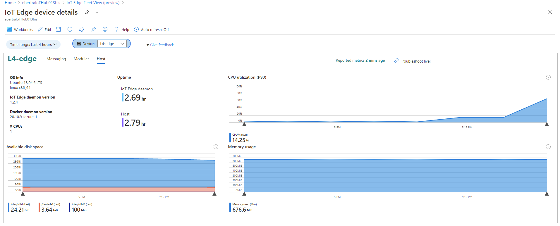560x226 pixels.
Task: Click the Available disk space chart title
Action: [25, 147]
